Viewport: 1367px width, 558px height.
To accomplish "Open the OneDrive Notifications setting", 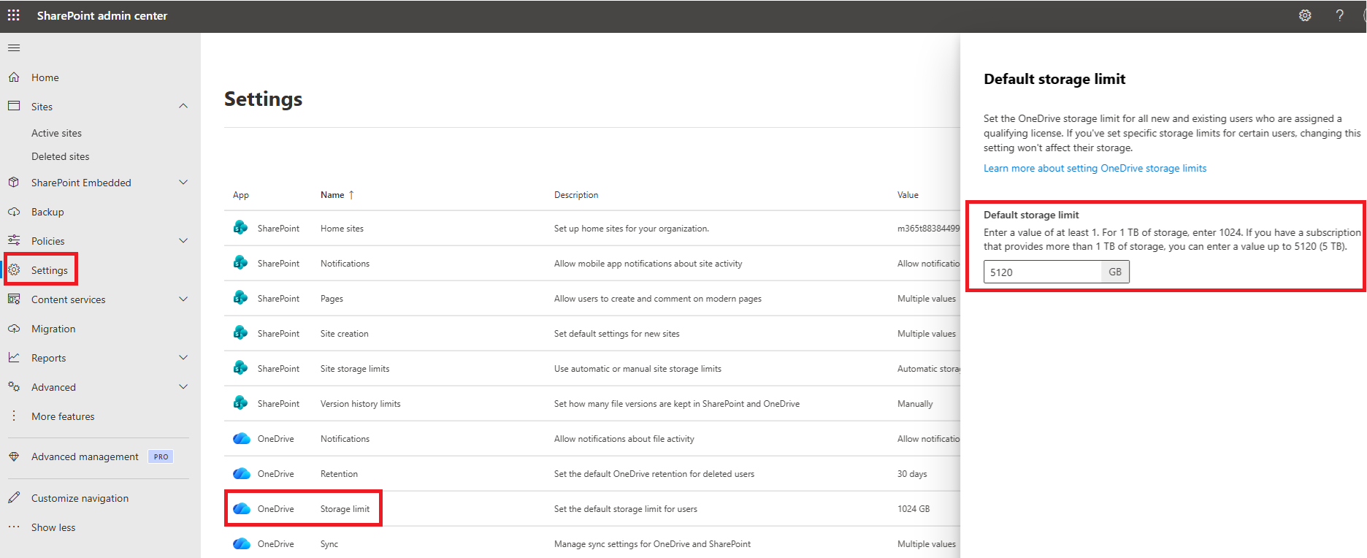I will pyautogui.click(x=345, y=439).
